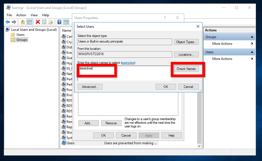Click the gray Forward arrow in lusrmgr toolbar
The image size is (262, 161).
click(14, 22)
